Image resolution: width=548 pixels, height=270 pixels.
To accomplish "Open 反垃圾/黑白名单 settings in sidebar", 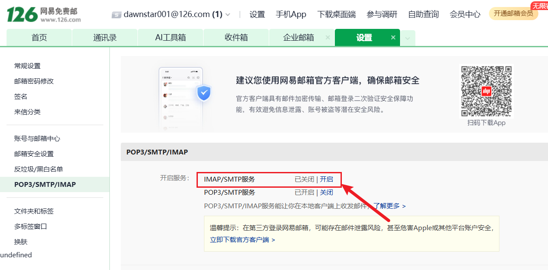I will 39,169.
